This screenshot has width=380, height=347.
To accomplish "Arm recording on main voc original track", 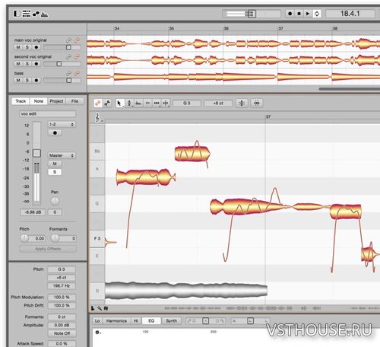I will point(36,47).
